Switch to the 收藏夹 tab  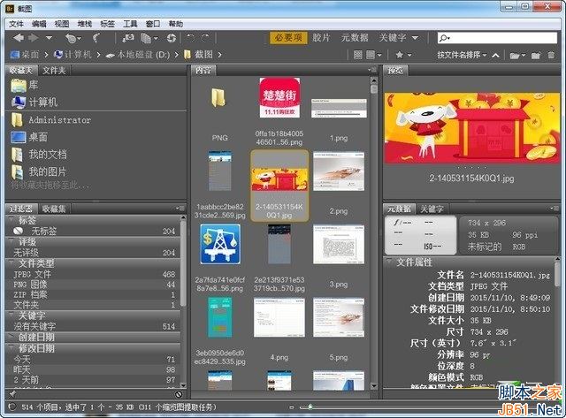pyautogui.click(x=21, y=71)
